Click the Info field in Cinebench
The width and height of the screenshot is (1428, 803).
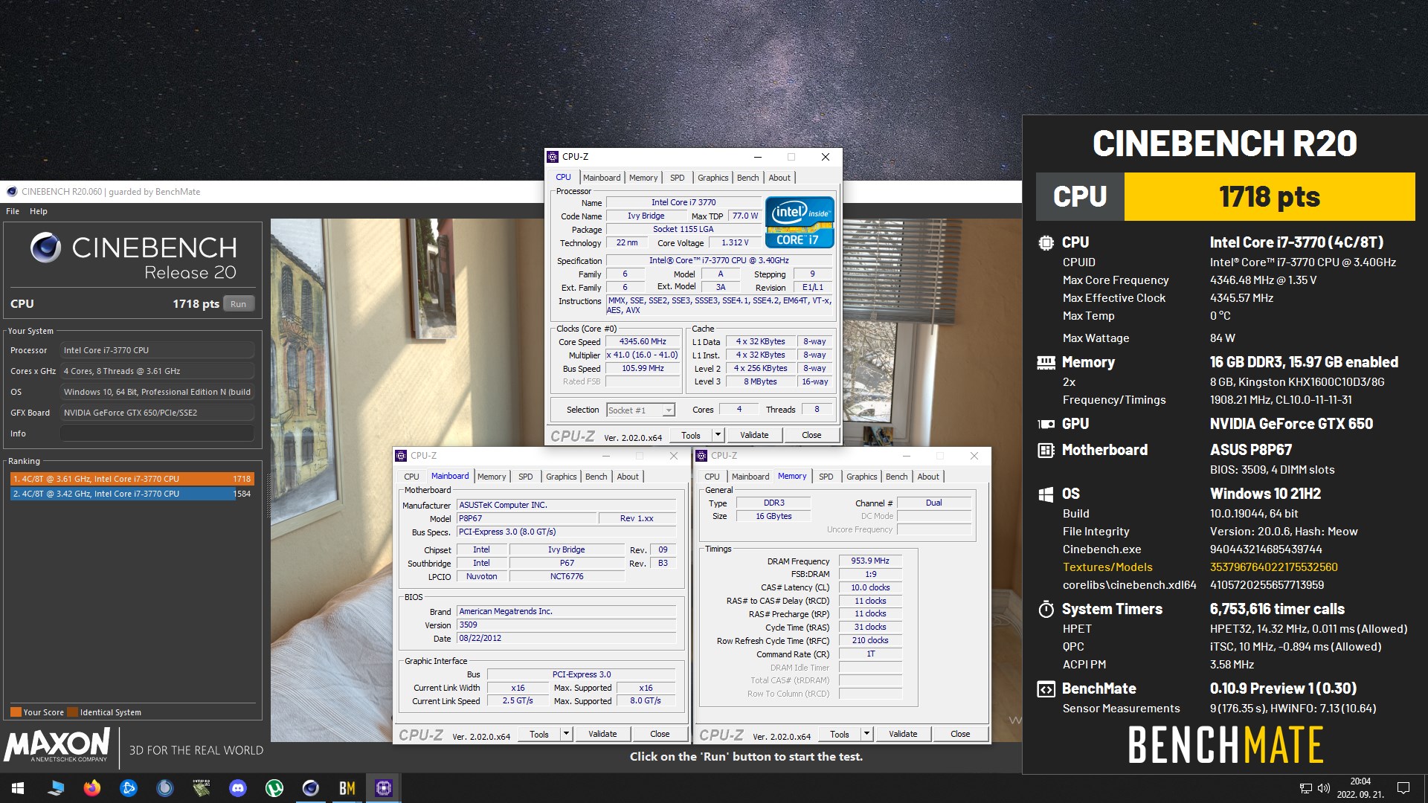point(157,433)
